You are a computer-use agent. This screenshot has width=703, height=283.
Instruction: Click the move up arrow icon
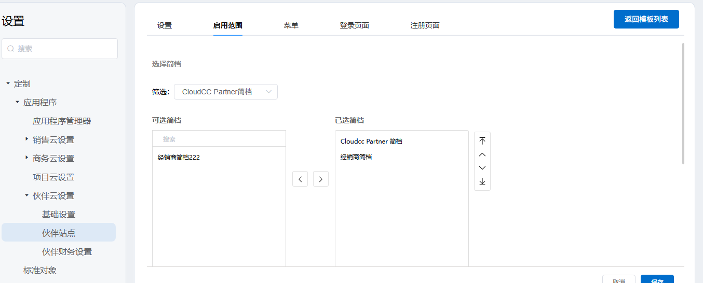[x=482, y=154]
